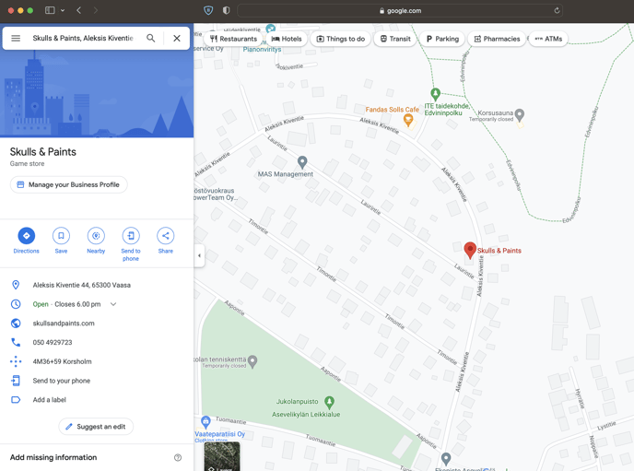Click the Nearby icon button
This screenshot has height=471, width=634.
click(96, 236)
